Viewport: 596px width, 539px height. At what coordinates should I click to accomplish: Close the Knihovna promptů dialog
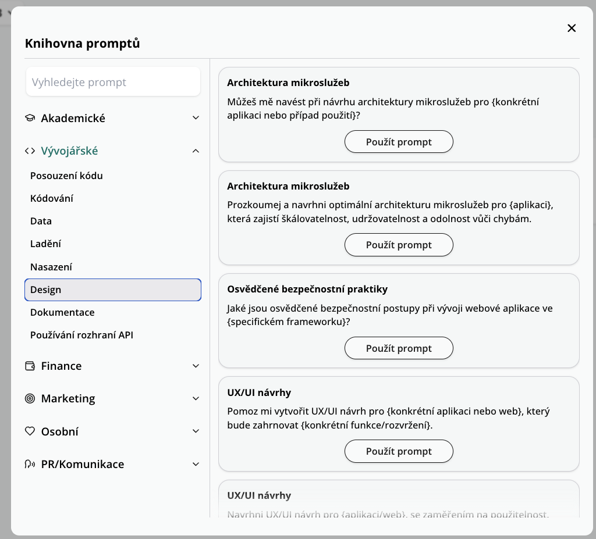click(x=572, y=28)
